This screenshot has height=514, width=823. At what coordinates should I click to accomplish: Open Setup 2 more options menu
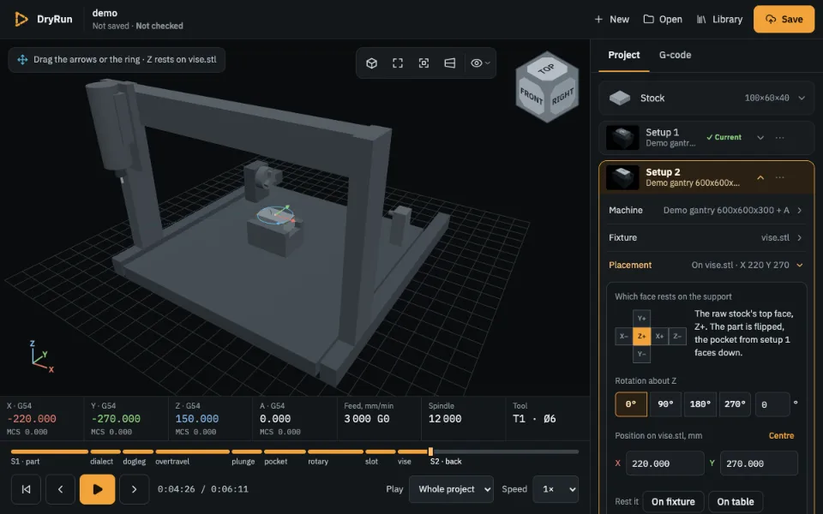(780, 177)
